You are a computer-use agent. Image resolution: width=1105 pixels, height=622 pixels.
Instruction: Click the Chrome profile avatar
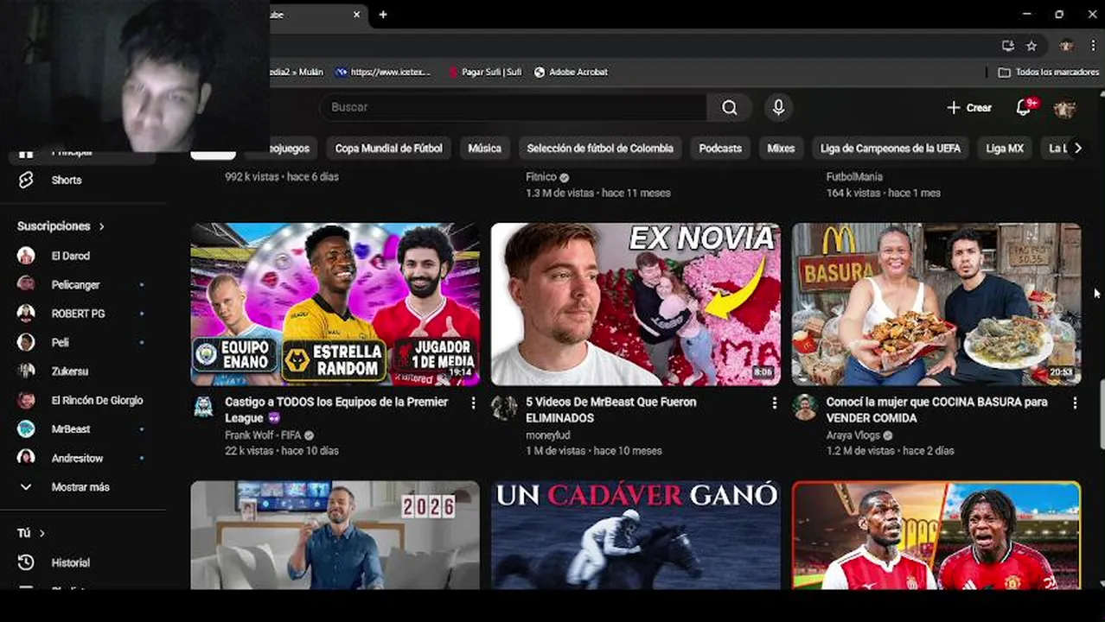(x=1067, y=46)
